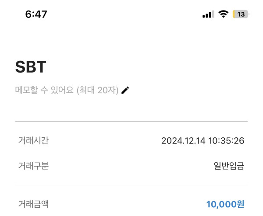
Task: Tap the 메모할 수 있어요 memo field
Action: click(45, 91)
